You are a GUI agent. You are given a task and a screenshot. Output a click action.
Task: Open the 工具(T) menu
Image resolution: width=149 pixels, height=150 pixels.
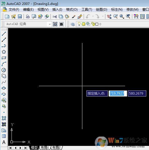pos(87,10)
